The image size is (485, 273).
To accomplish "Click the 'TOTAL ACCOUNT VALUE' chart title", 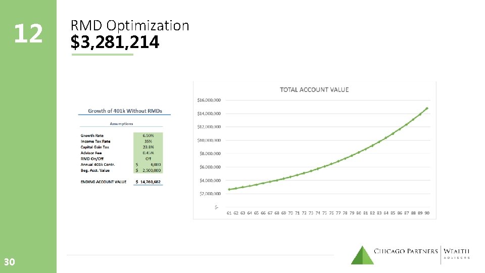I will pyautogui.click(x=314, y=90).
